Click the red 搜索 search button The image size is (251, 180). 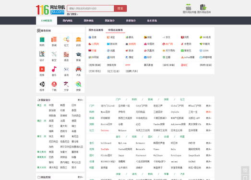point(120,8)
